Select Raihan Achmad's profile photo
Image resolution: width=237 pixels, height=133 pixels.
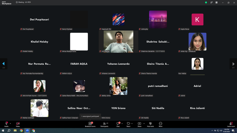click(x=40, y=108)
